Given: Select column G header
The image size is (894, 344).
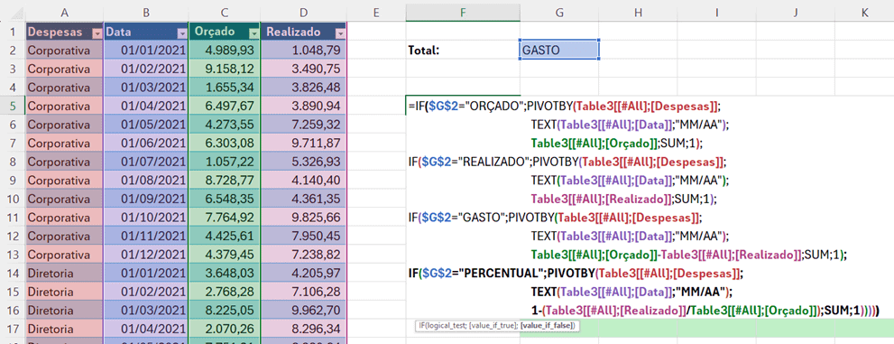Looking at the screenshot, I should (x=559, y=12).
